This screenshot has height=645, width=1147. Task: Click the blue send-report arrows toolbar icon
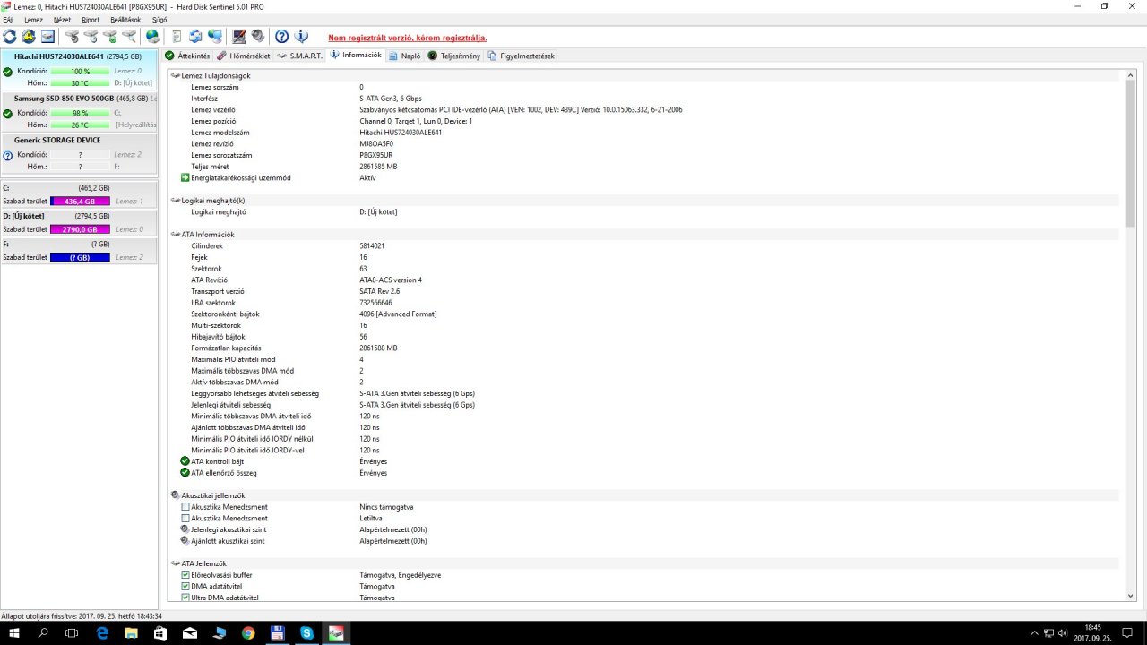click(195, 37)
